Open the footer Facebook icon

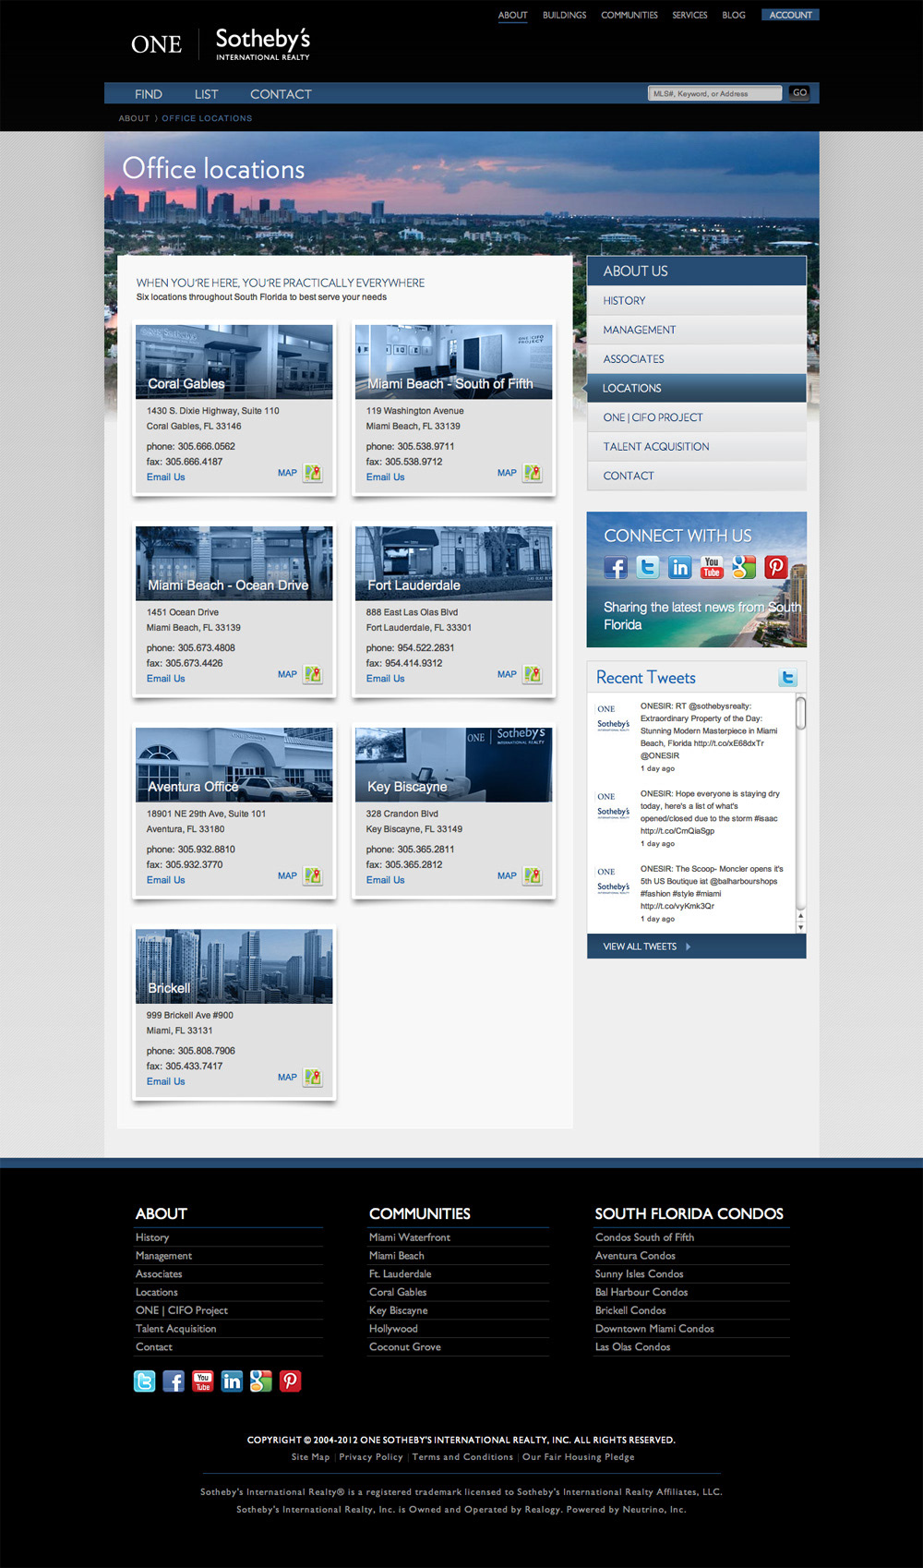[174, 1381]
